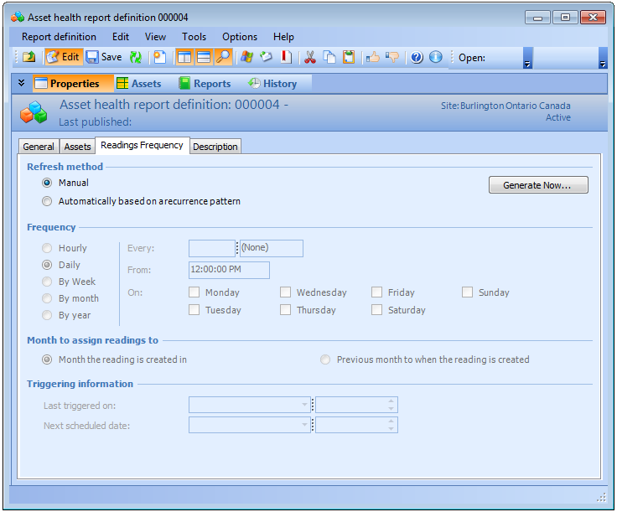
Task: Switch to the Description tab
Action: point(215,147)
